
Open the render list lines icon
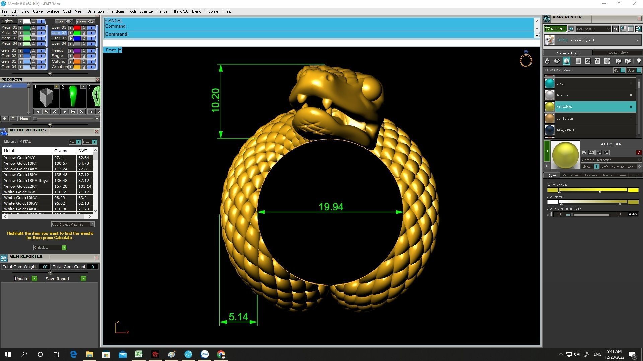coord(631,29)
